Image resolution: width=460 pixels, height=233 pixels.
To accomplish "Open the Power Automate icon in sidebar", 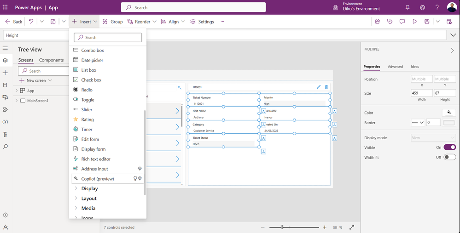I will 5,109.
